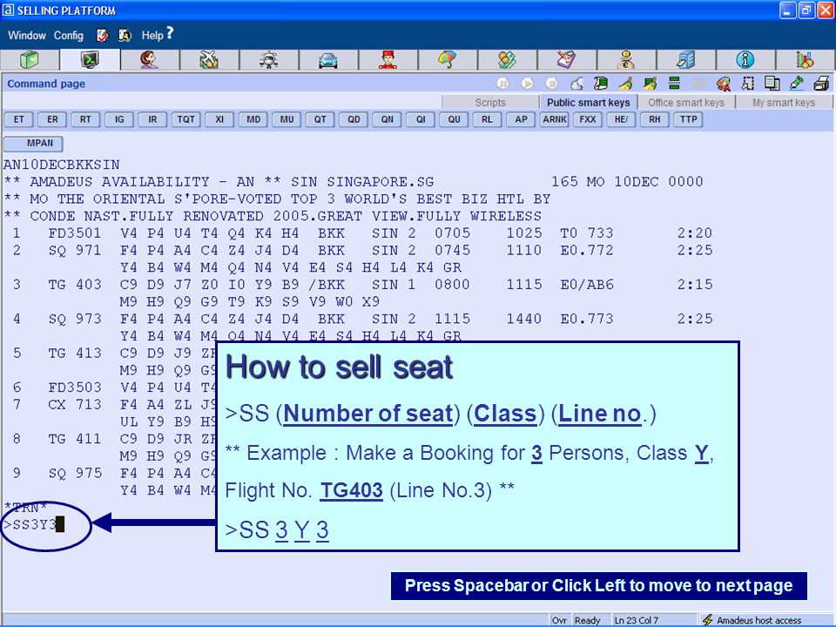Image resolution: width=836 pixels, height=627 pixels.
Task: Switch to the Public smart keys tab
Action: 588,103
